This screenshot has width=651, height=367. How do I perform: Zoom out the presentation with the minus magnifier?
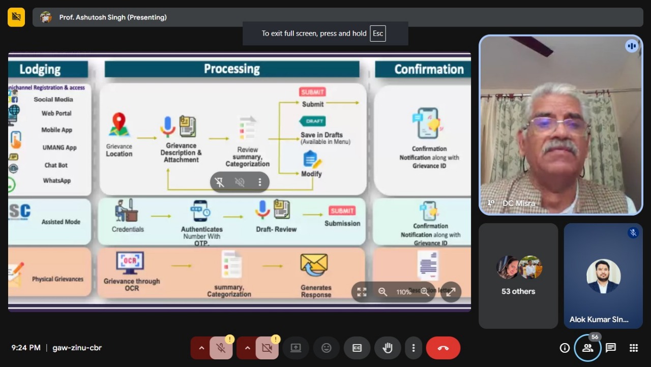[x=382, y=292]
